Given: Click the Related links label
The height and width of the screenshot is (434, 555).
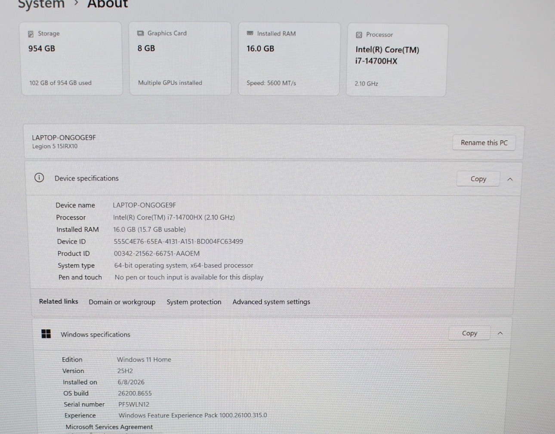Looking at the screenshot, I should coord(59,301).
